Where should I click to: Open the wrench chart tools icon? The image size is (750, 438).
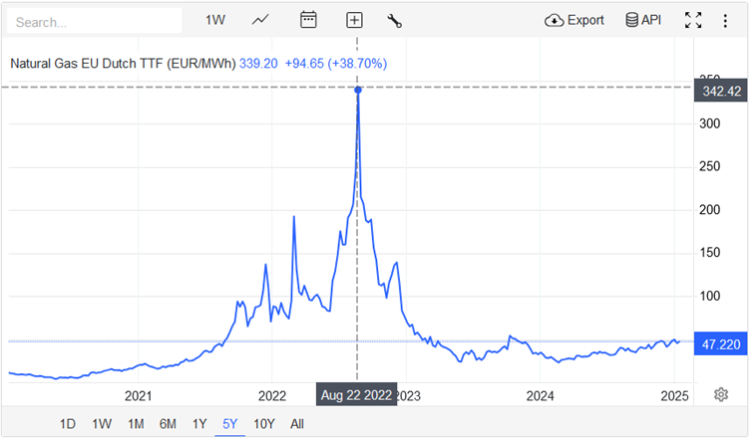click(394, 20)
